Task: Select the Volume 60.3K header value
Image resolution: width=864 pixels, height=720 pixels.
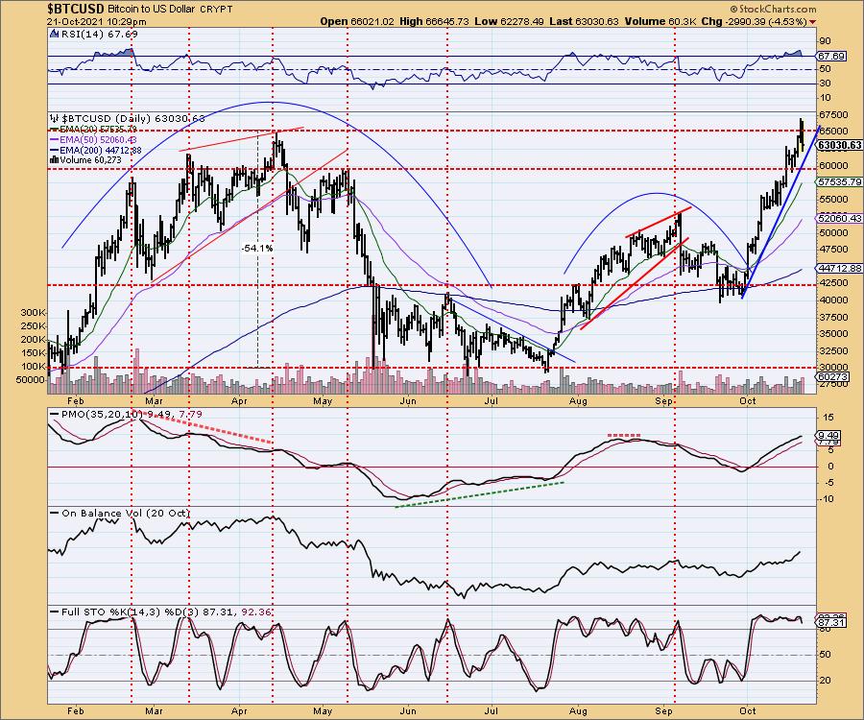Action: point(660,22)
